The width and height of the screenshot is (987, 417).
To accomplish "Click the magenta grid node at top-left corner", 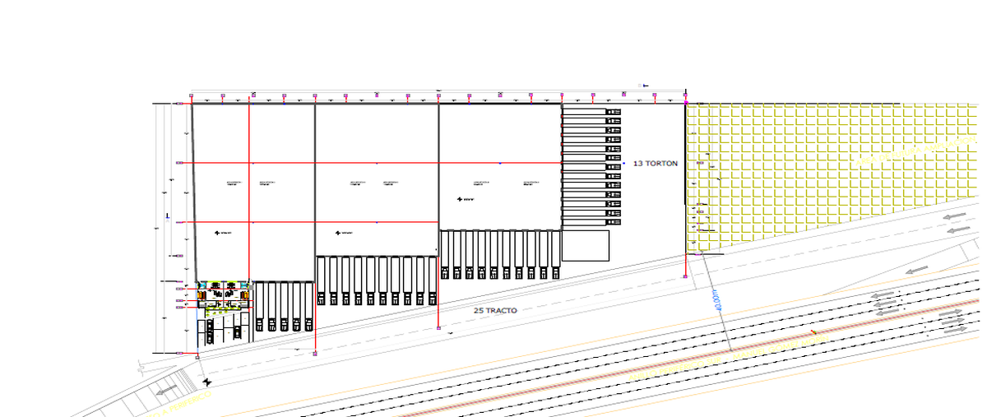I will tap(191, 97).
